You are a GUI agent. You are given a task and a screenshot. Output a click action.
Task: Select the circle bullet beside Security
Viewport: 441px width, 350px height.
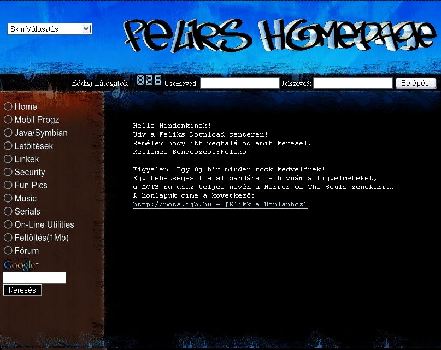(x=8, y=172)
